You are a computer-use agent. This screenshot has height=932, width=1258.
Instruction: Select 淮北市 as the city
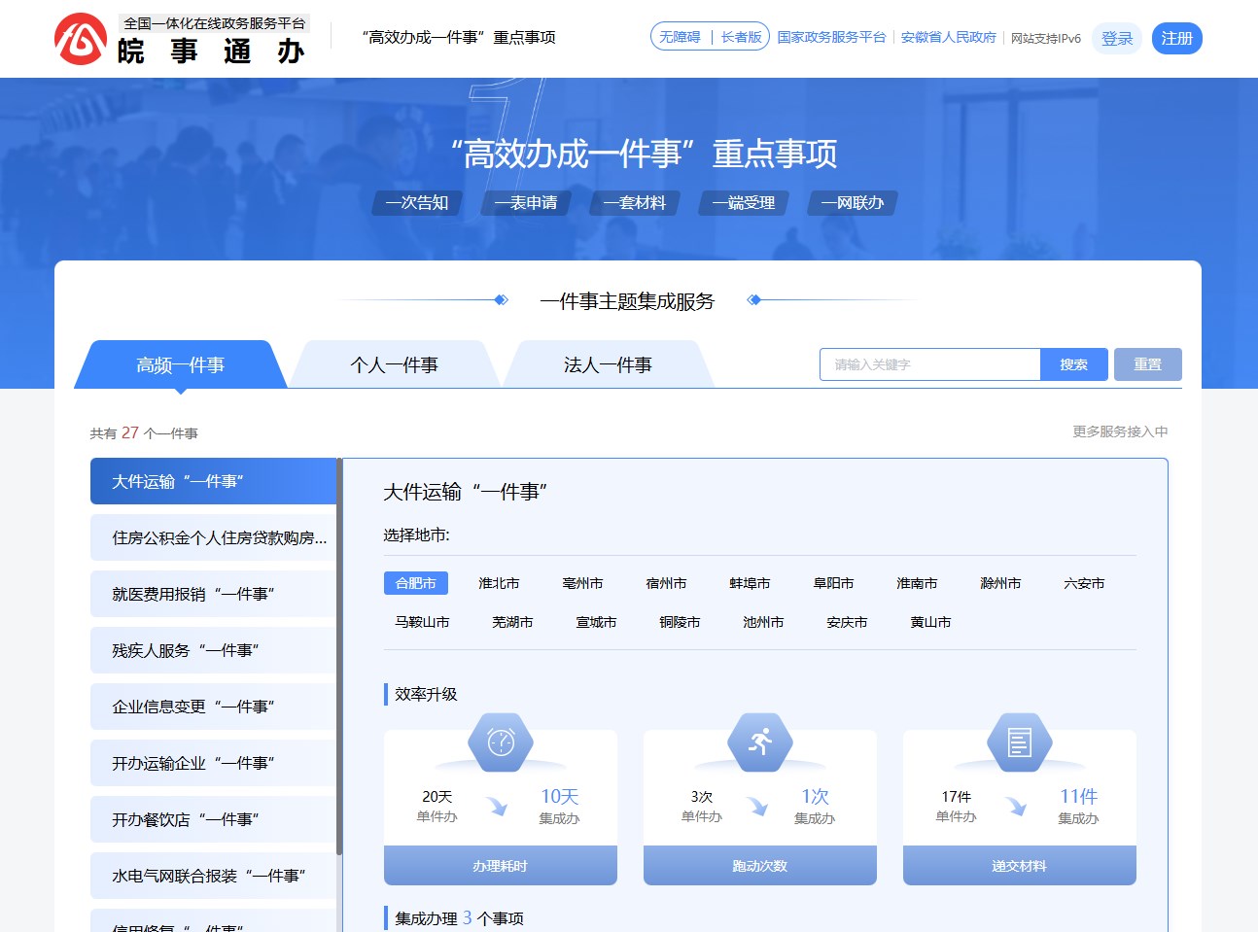tap(498, 583)
